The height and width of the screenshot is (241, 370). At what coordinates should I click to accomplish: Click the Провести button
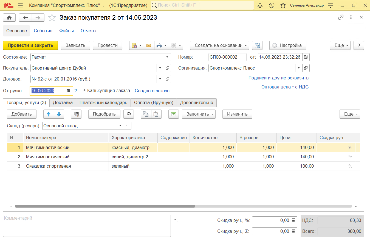pos(108,45)
